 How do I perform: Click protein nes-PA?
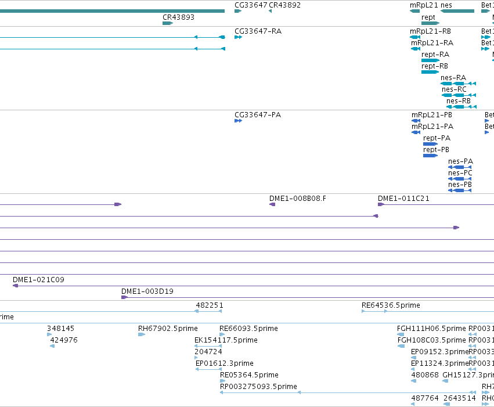(x=460, y=161)
